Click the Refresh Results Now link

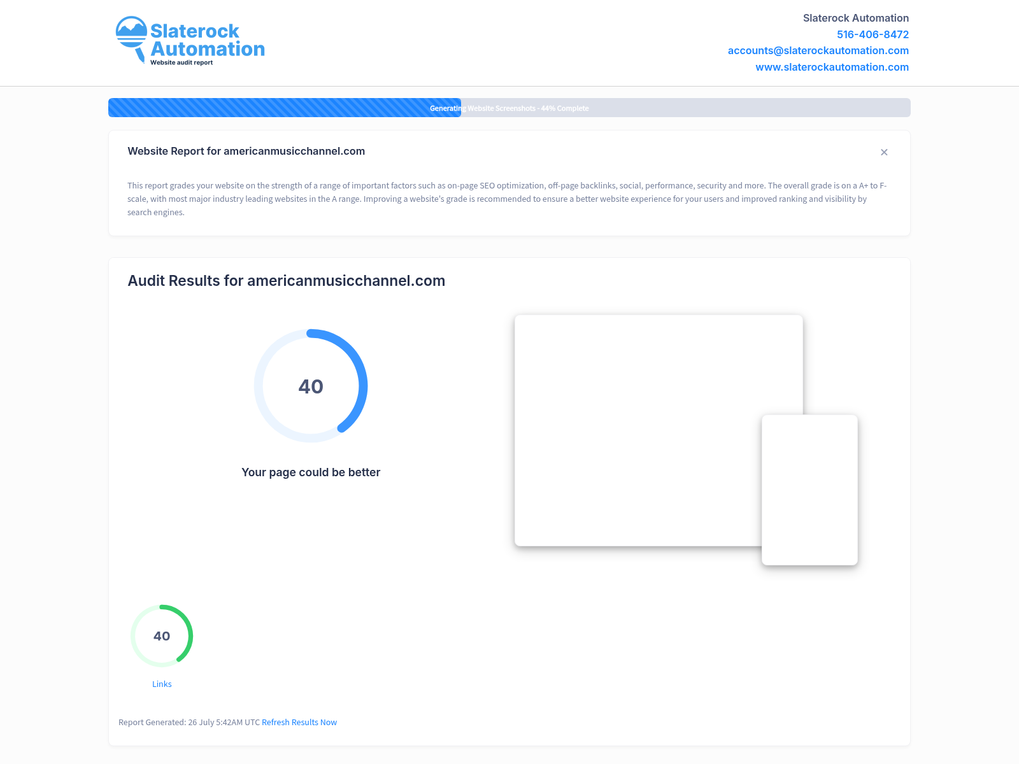click(299, 722)
